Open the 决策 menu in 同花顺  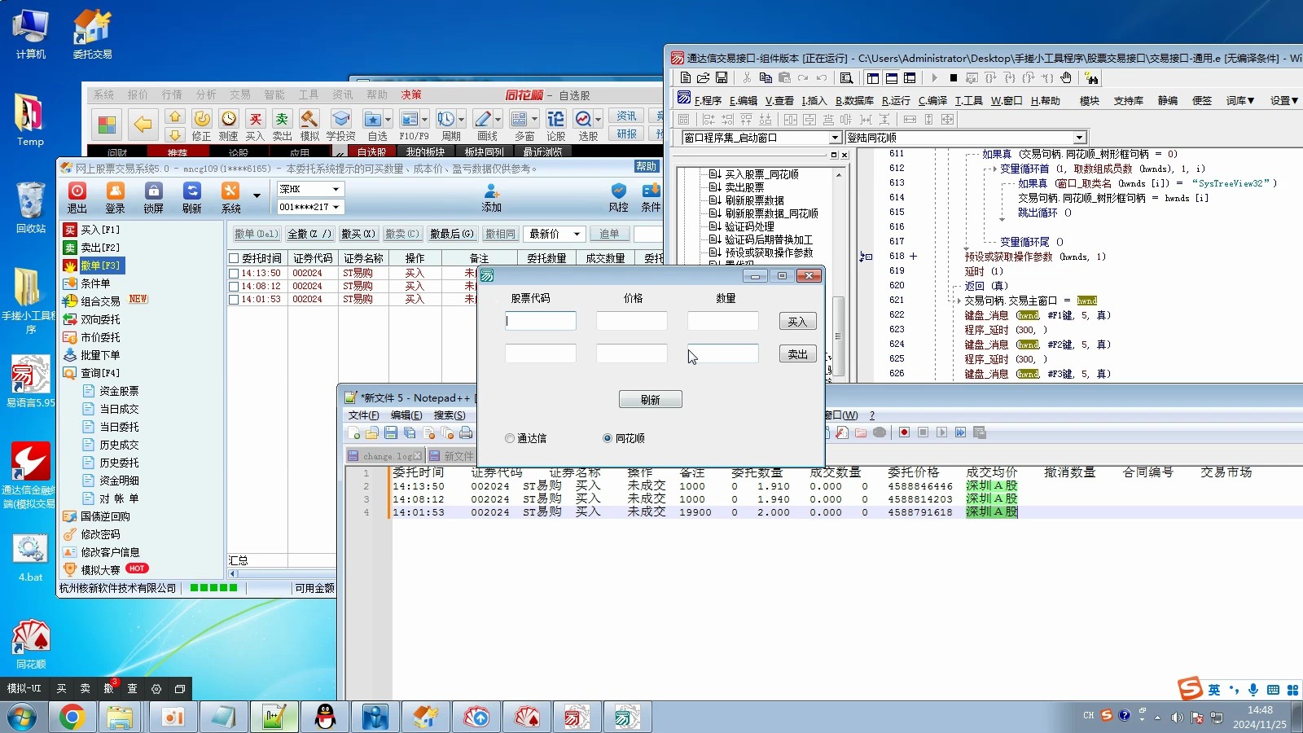pos(411,95)
